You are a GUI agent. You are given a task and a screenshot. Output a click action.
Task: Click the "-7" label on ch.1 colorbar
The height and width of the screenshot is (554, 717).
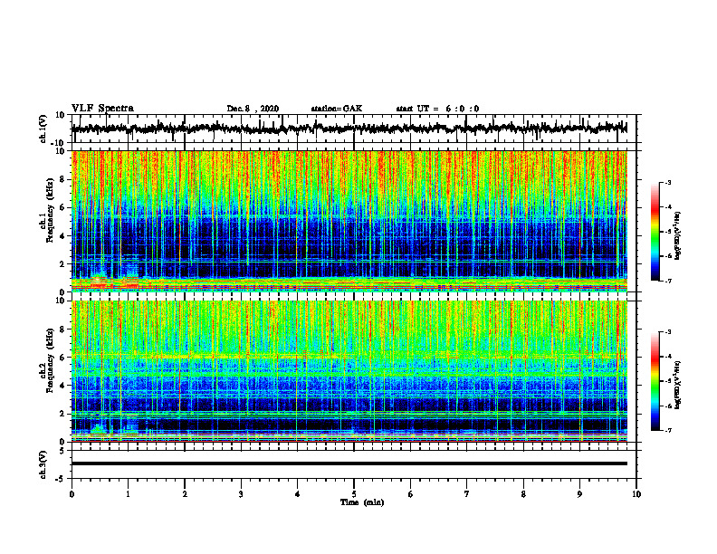667,281
